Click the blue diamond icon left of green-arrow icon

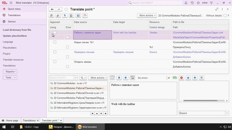click(126, 78)
